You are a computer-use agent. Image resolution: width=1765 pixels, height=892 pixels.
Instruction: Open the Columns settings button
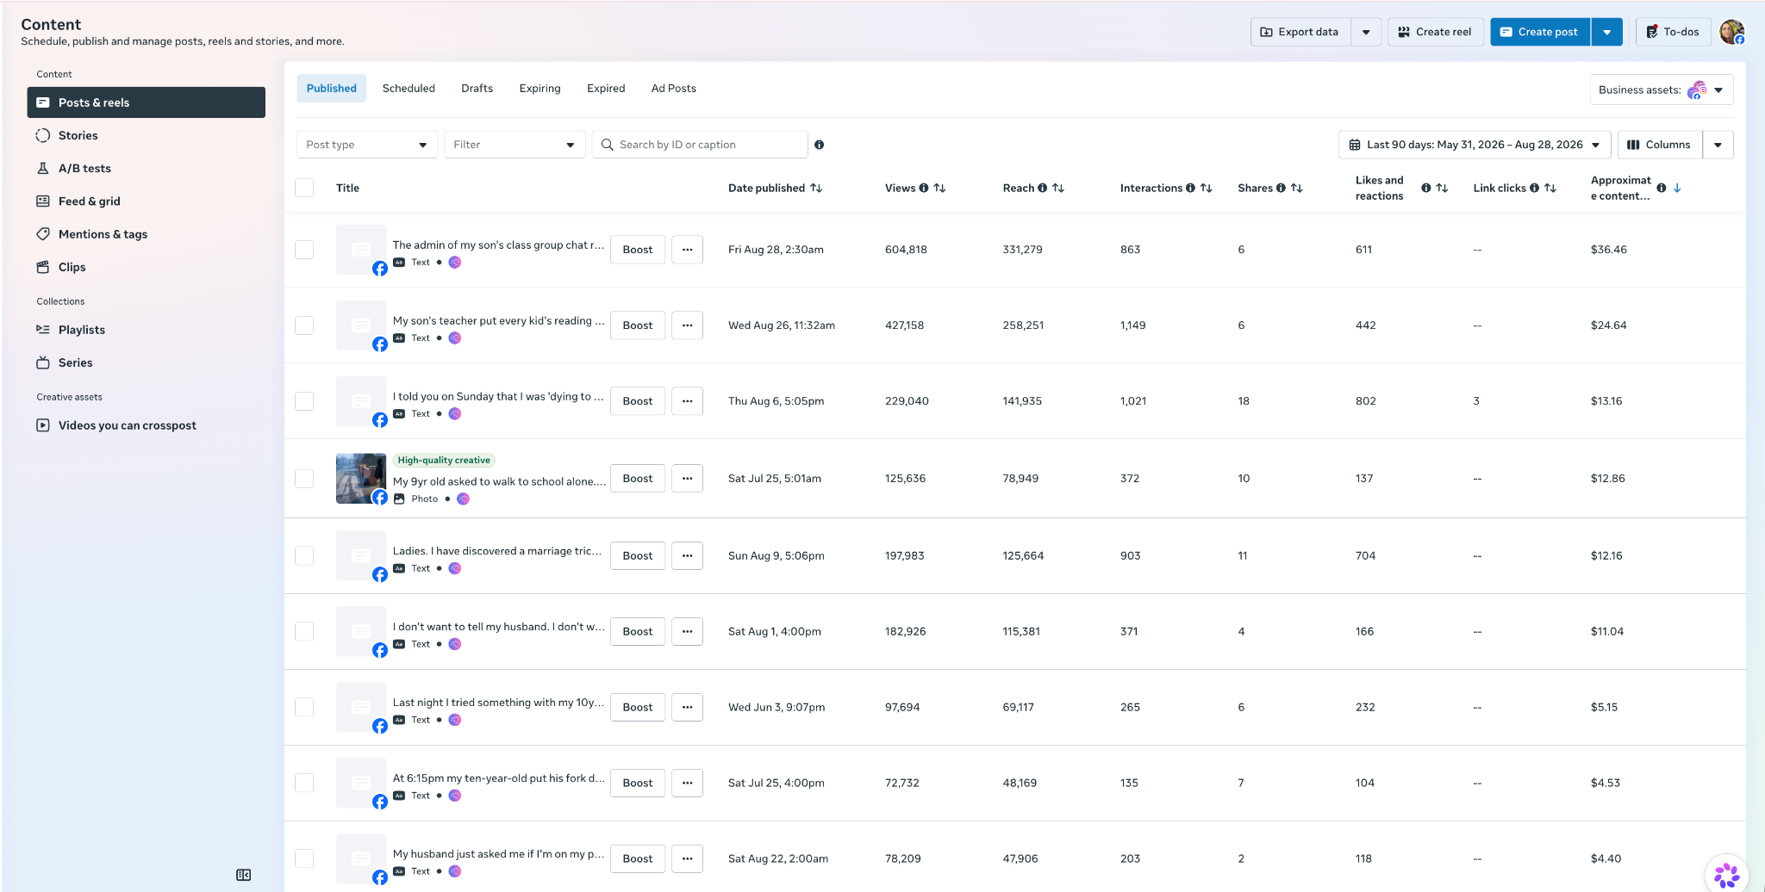[1660, 145]
